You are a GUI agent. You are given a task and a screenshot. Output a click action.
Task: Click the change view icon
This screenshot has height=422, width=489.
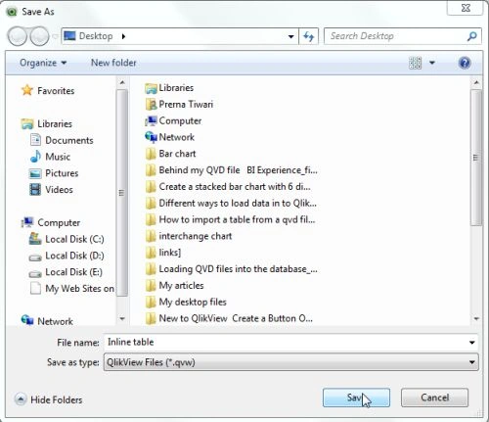(x=415, y=63)
